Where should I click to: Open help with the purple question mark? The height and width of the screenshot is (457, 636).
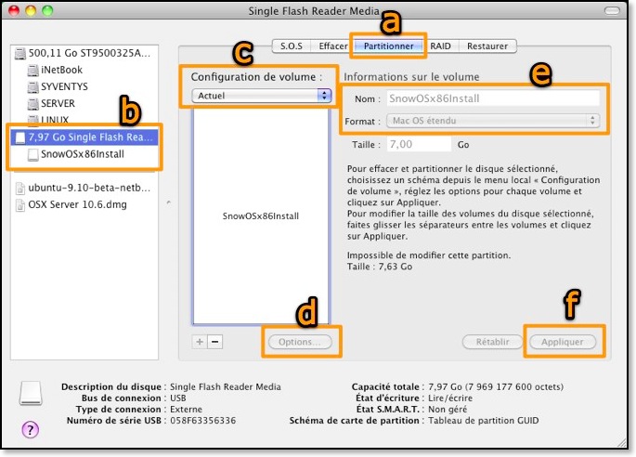[31, 429]
